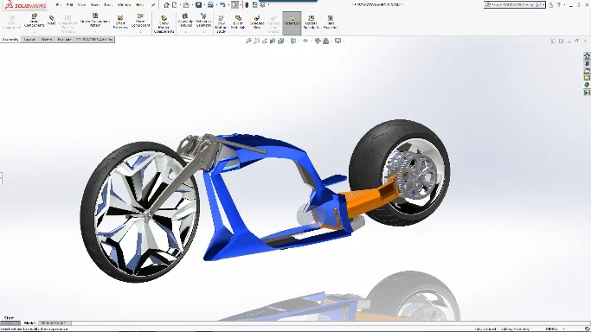
Task: Click Zoom to Fit in view toolbar
Action: (248, 41)
